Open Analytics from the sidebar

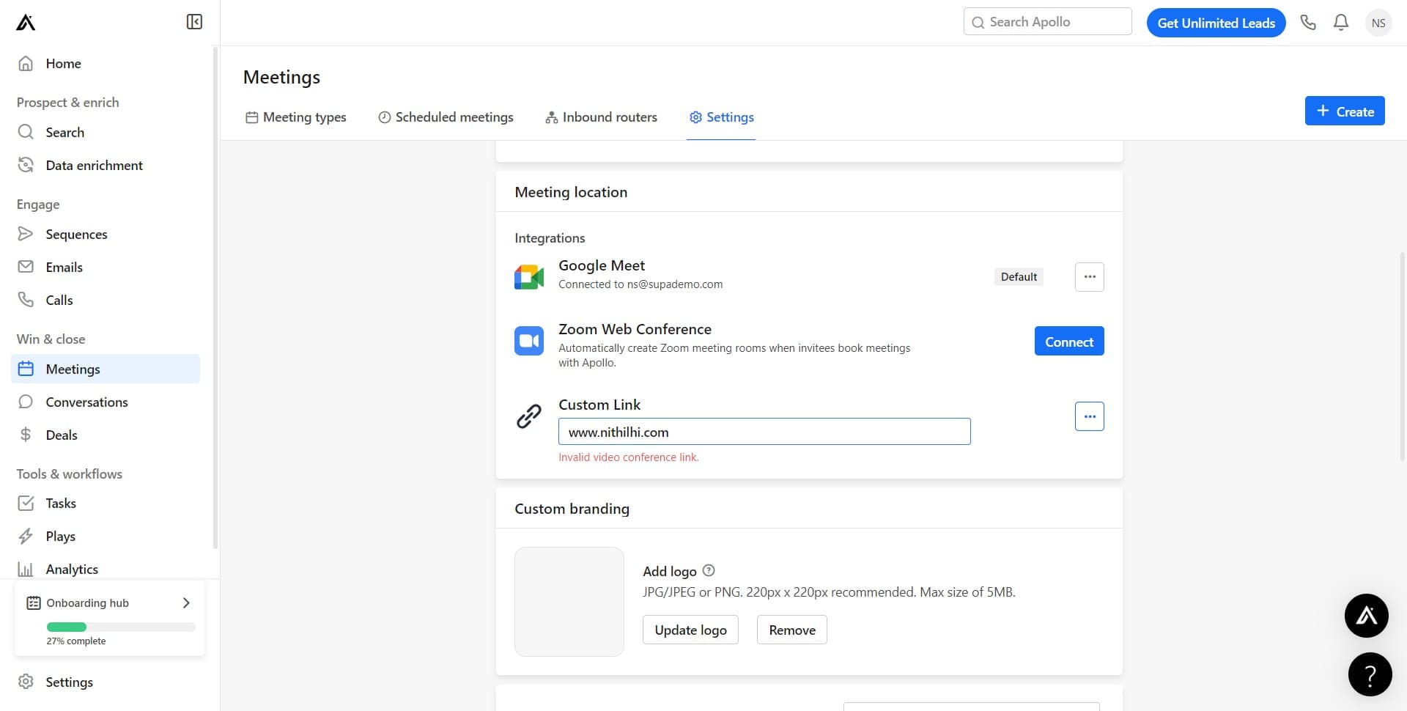[72, 569]
